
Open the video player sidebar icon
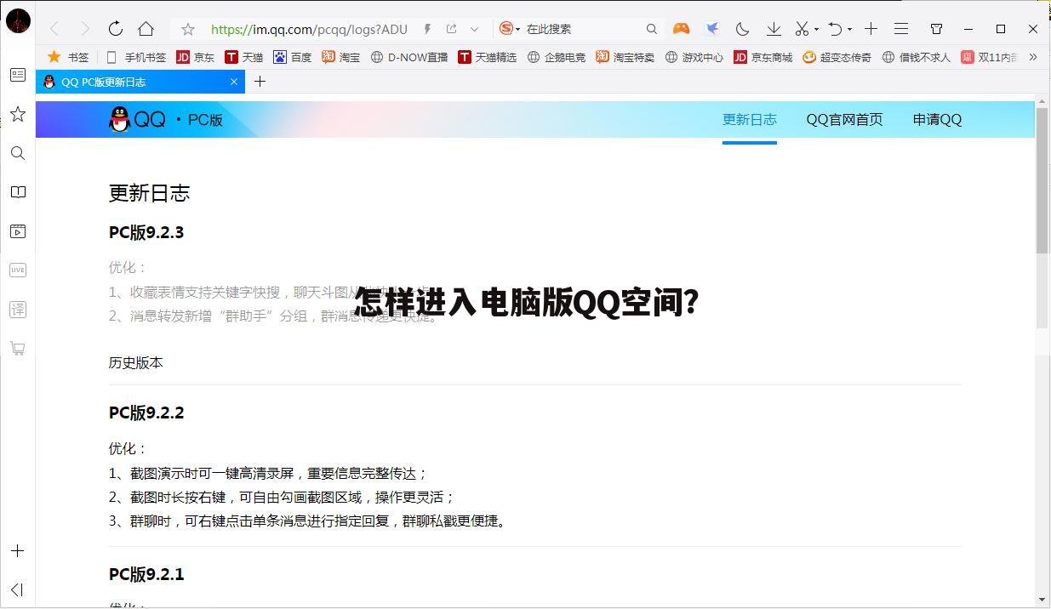point(17,231)
